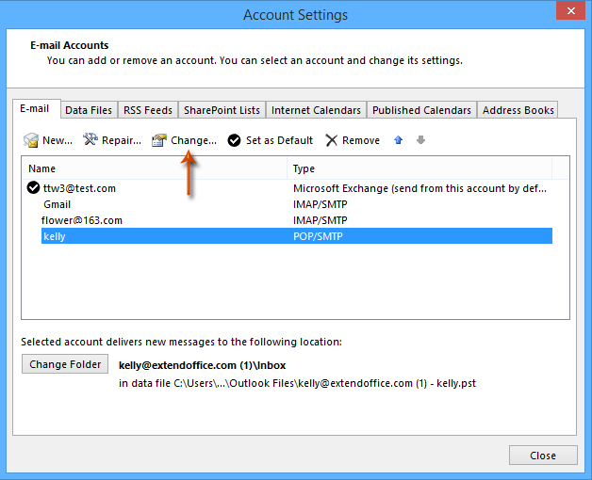
Task: Click the Type column header
Action: tap(419, 168)
